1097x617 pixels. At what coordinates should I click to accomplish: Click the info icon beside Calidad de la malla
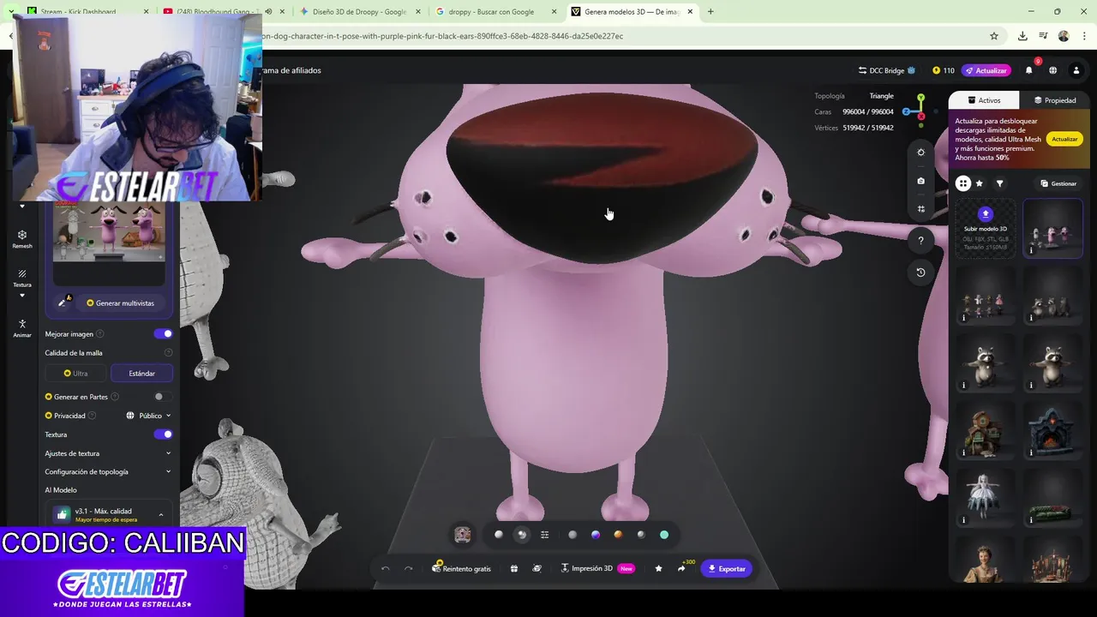coord(168,353)
